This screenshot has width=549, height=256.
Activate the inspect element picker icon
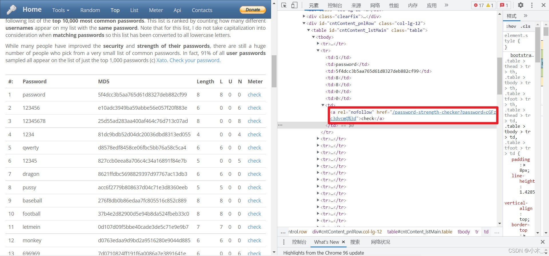click(x=284, y=5)
